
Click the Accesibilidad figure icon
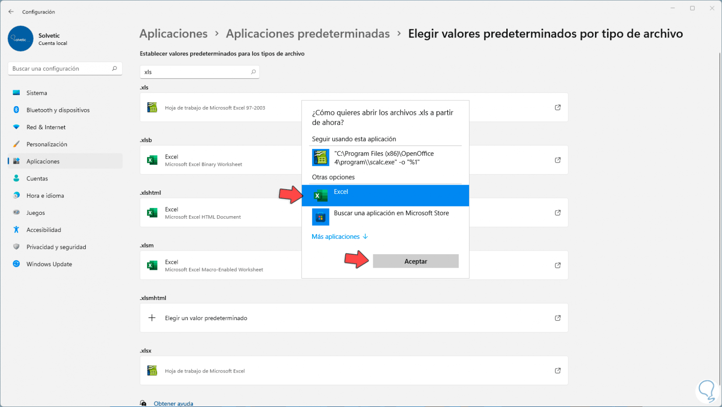pos(16,230)
